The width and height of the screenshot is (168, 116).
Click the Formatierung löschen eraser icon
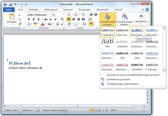103,79
